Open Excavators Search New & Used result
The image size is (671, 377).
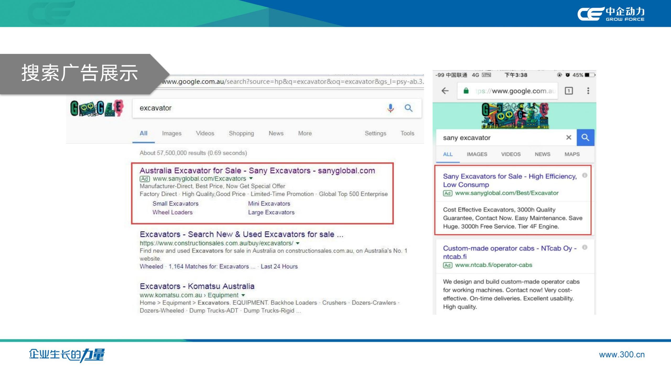241,234
